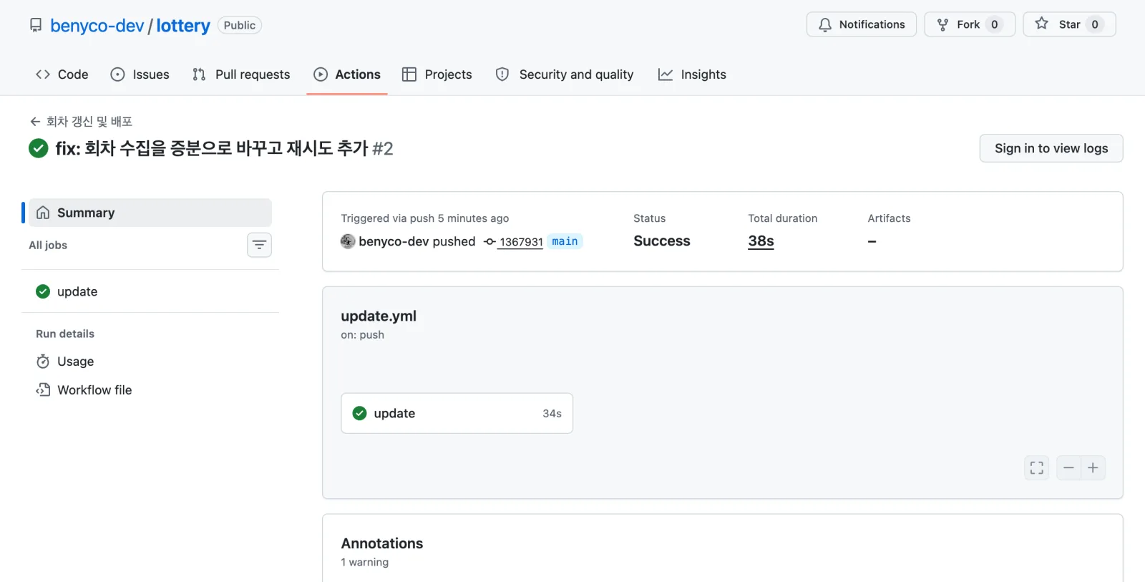Open the lottery repository link
Image resolution: width=1145 pixels, height=582 pixels.
coord(183,26)
